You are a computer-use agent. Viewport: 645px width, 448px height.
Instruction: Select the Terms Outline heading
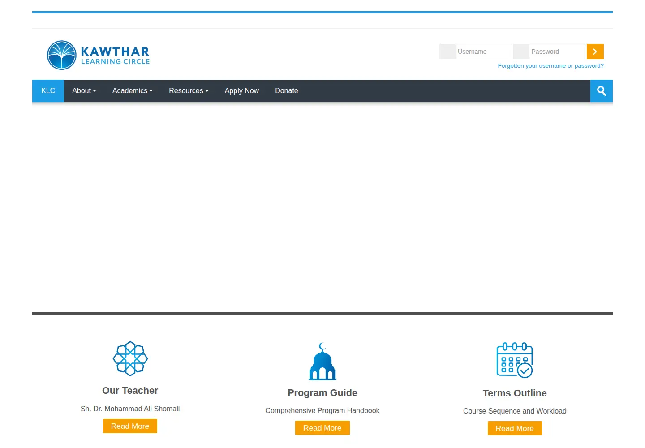pos(515,393)
